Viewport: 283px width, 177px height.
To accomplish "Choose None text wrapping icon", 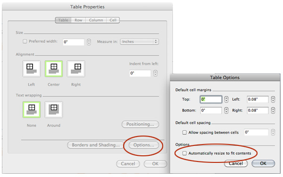I will pyautogui.click(x=32, y=110).
